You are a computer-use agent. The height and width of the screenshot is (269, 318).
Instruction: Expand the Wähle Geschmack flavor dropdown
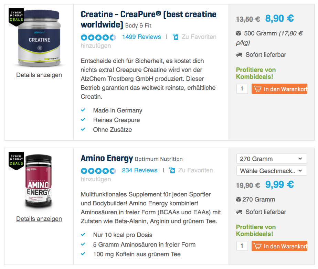pos(271,171)
